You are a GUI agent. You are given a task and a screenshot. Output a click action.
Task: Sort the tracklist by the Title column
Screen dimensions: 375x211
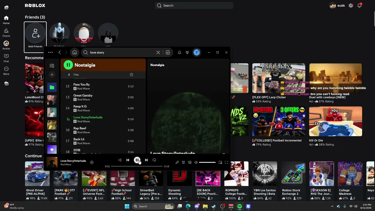[76, 75]
